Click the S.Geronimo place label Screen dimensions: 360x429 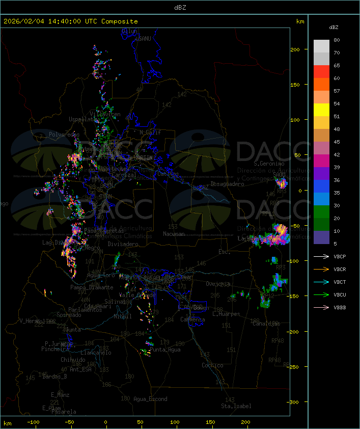pos(269,164)
